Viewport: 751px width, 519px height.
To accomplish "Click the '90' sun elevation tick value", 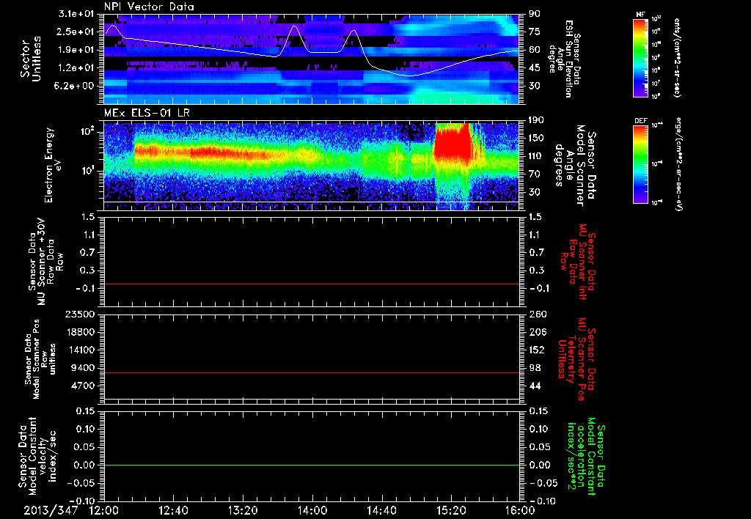I will pos(535,14).
